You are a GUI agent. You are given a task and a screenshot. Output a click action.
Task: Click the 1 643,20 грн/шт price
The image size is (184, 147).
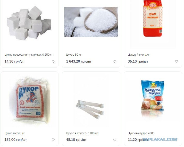point(79,61)
